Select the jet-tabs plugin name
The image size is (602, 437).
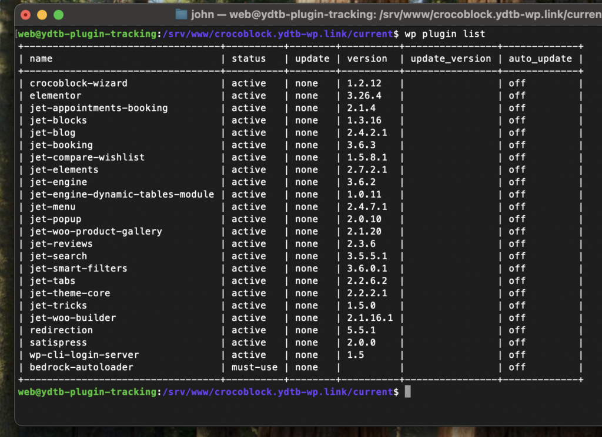pyautogui.click(x=52, y=281)
